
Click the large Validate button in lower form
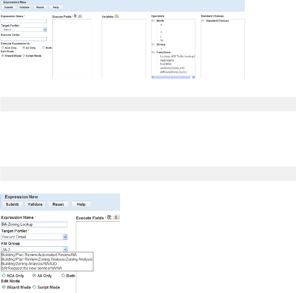tap(35, 204)
